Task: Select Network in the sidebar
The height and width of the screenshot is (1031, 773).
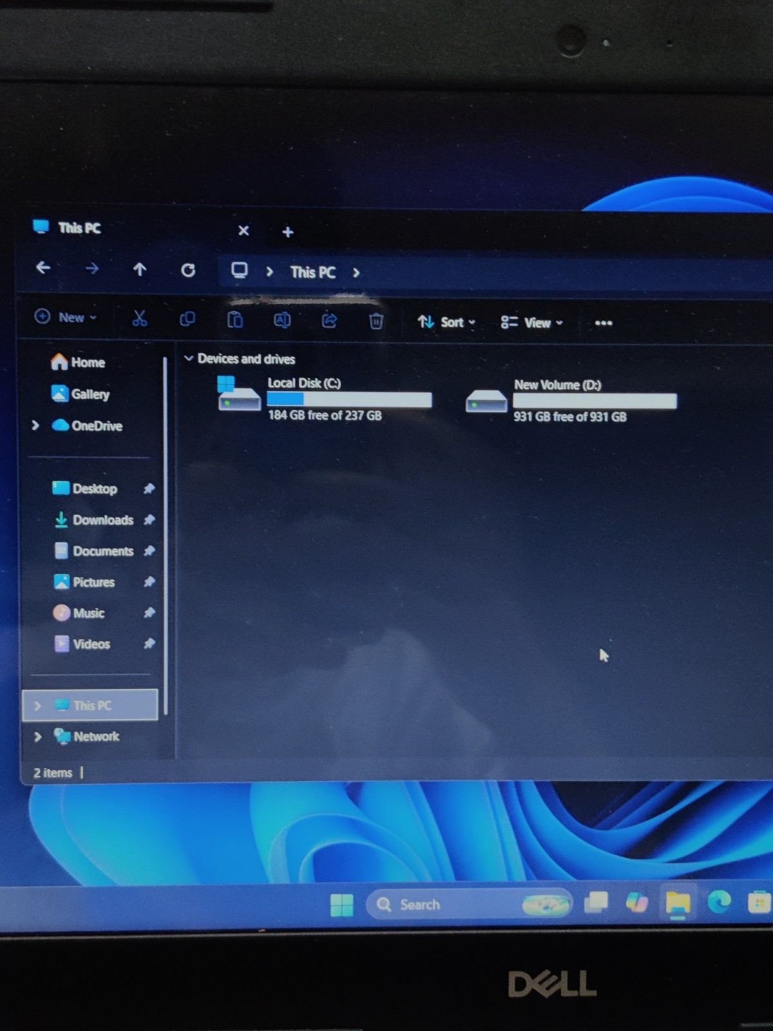Action: coord(87,736)
